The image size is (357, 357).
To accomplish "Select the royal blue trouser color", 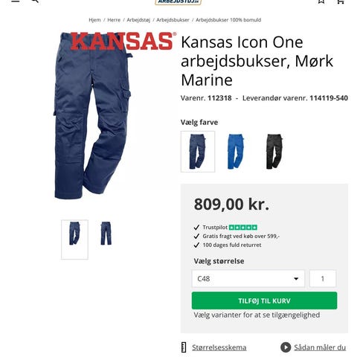I will coord(236,152).
